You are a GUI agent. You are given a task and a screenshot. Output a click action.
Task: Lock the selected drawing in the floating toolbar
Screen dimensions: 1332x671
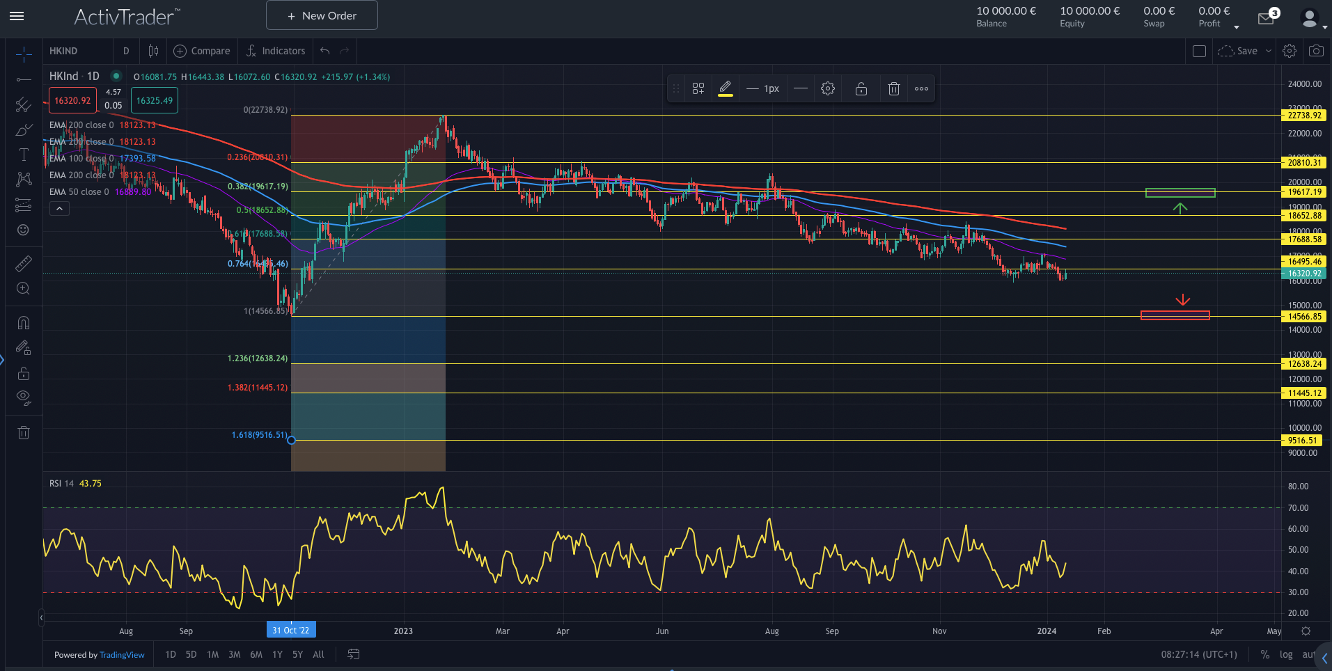click(861, 88)
